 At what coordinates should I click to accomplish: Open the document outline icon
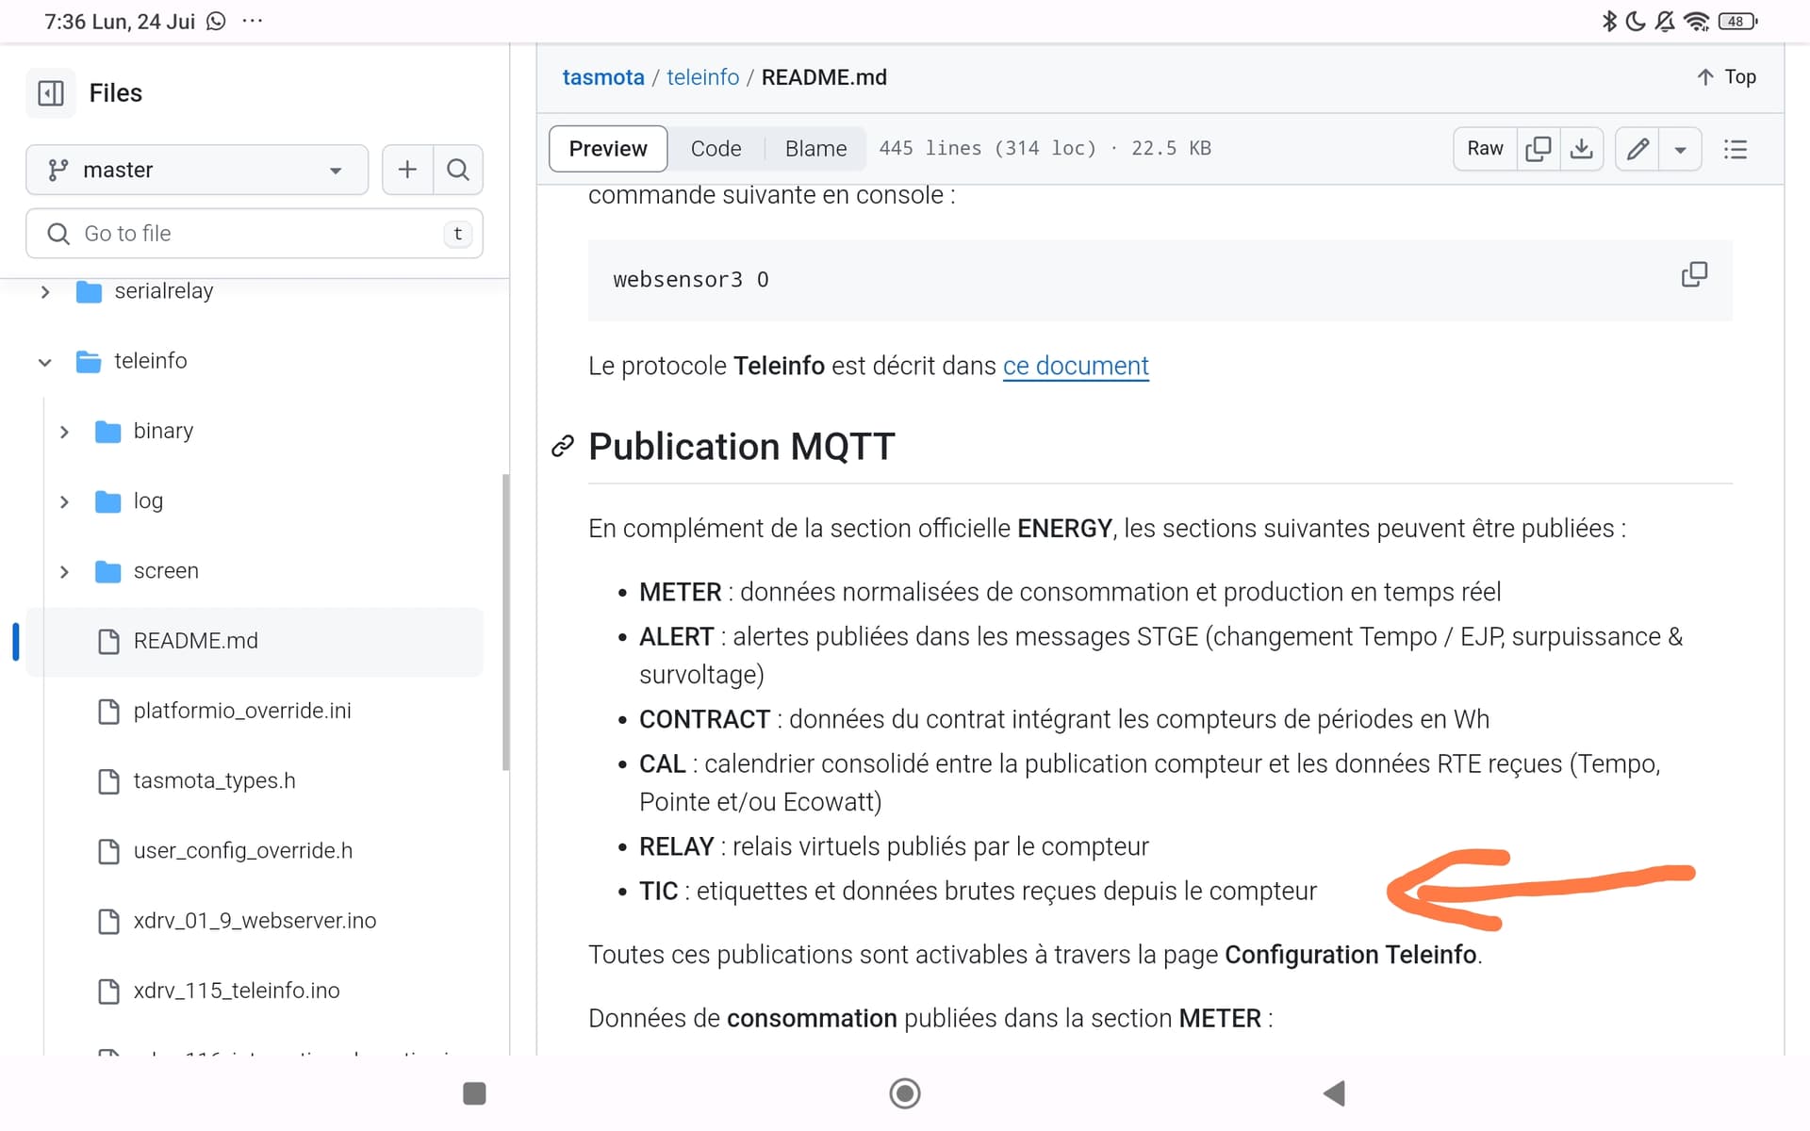(x=1736, y=149)
